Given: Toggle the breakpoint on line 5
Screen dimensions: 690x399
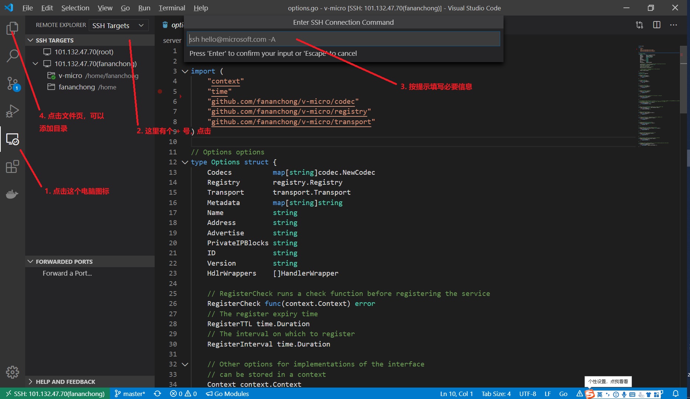Looking at the screenshot, I should 159,91.
